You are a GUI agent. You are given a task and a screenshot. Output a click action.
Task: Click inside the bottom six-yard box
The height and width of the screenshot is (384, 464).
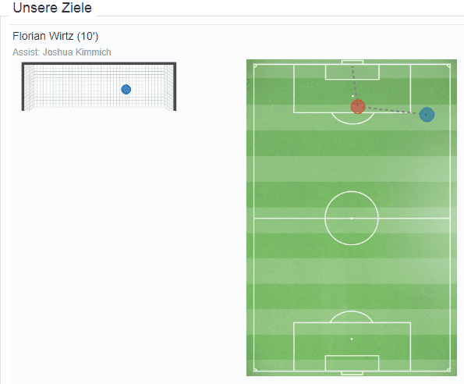(352, 363)
